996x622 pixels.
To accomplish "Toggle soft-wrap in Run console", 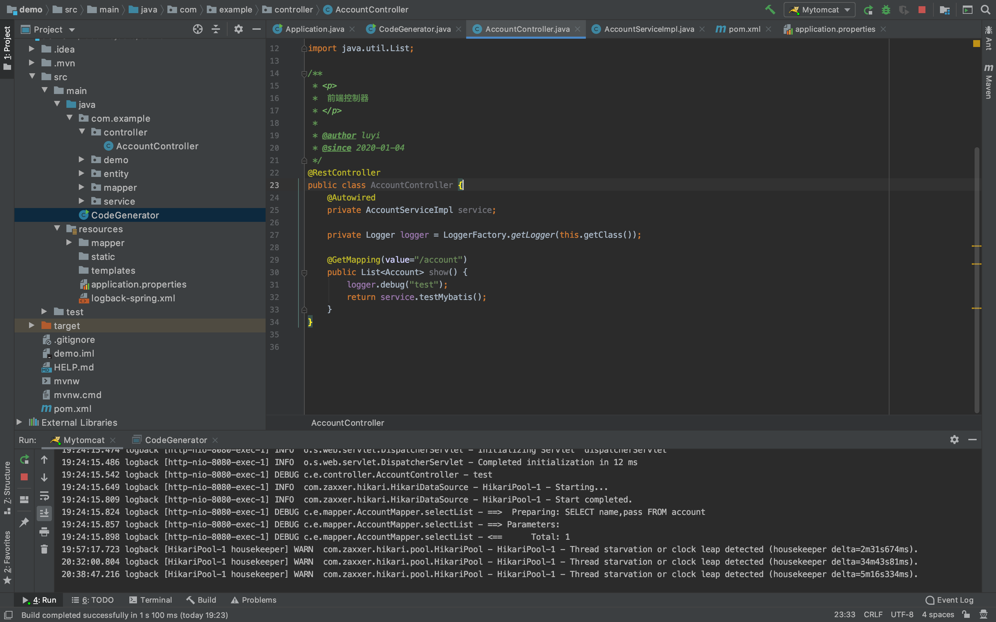I will pyautogui.click(x=44, y=495).
